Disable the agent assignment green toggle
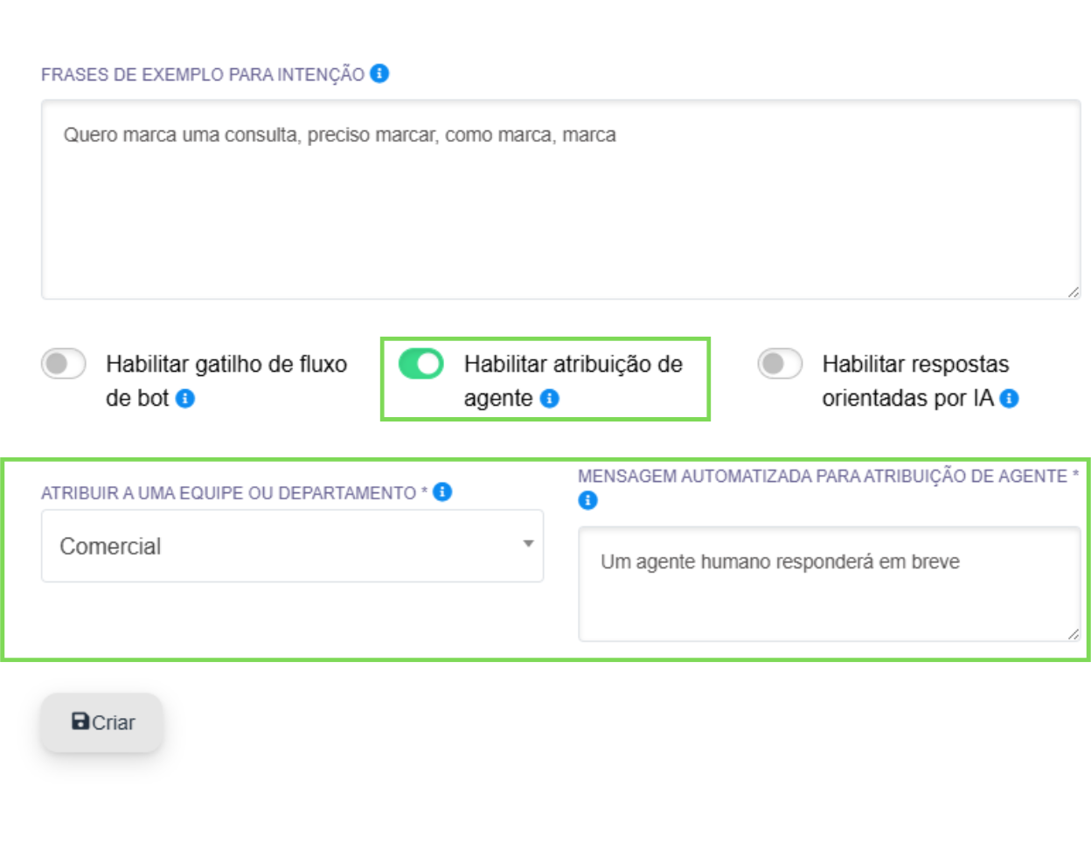Viewport: 1091px width, 843px height. point(421,364)
